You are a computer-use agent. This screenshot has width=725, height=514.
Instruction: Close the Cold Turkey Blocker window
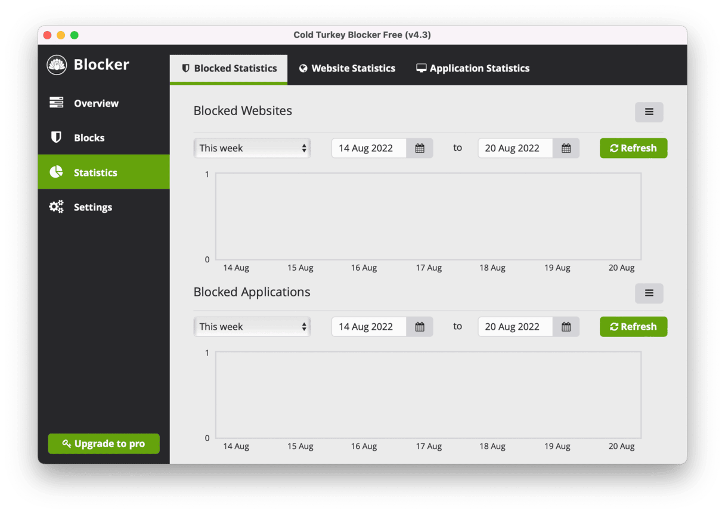click(48, 35)
